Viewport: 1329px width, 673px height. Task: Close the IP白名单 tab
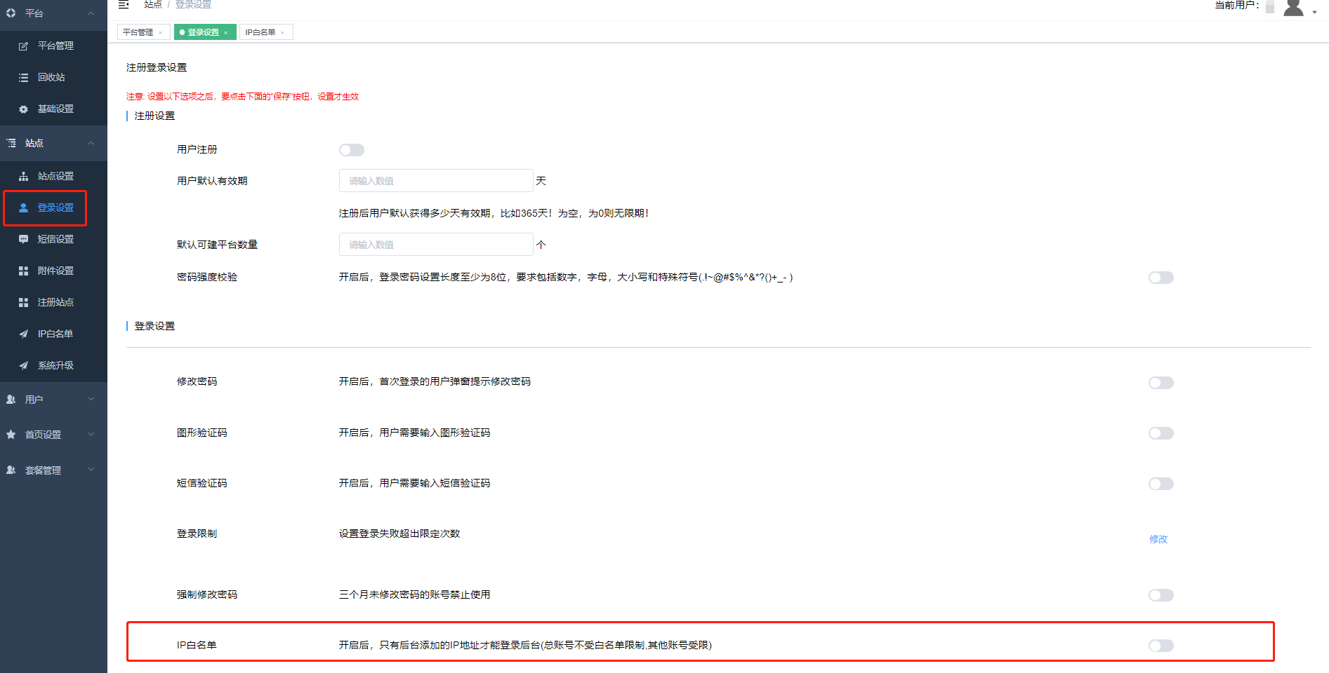coord(282,33)
